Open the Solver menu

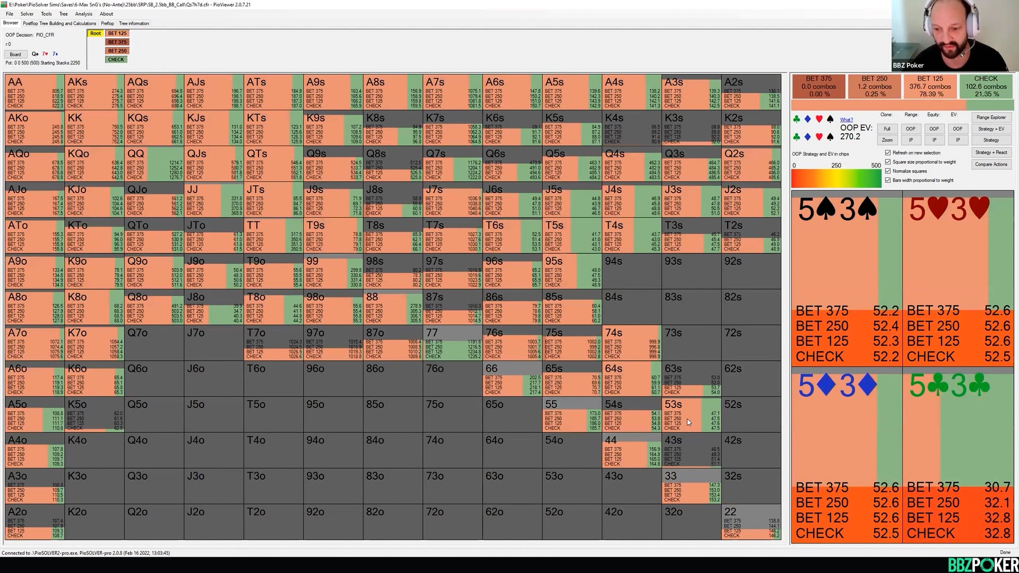point(27,14)
